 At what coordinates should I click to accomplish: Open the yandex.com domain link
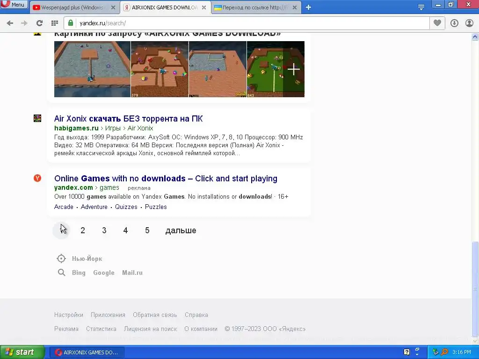(73, 188)
